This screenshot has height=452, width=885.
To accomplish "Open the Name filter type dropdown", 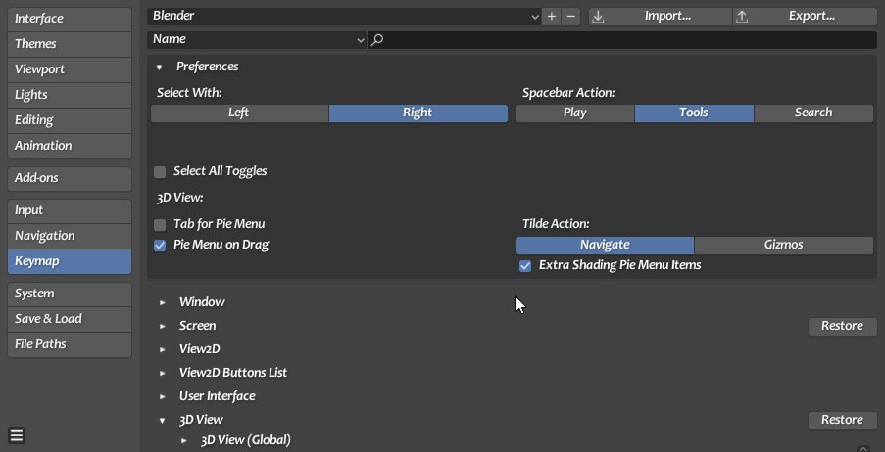I will [257, 39].
